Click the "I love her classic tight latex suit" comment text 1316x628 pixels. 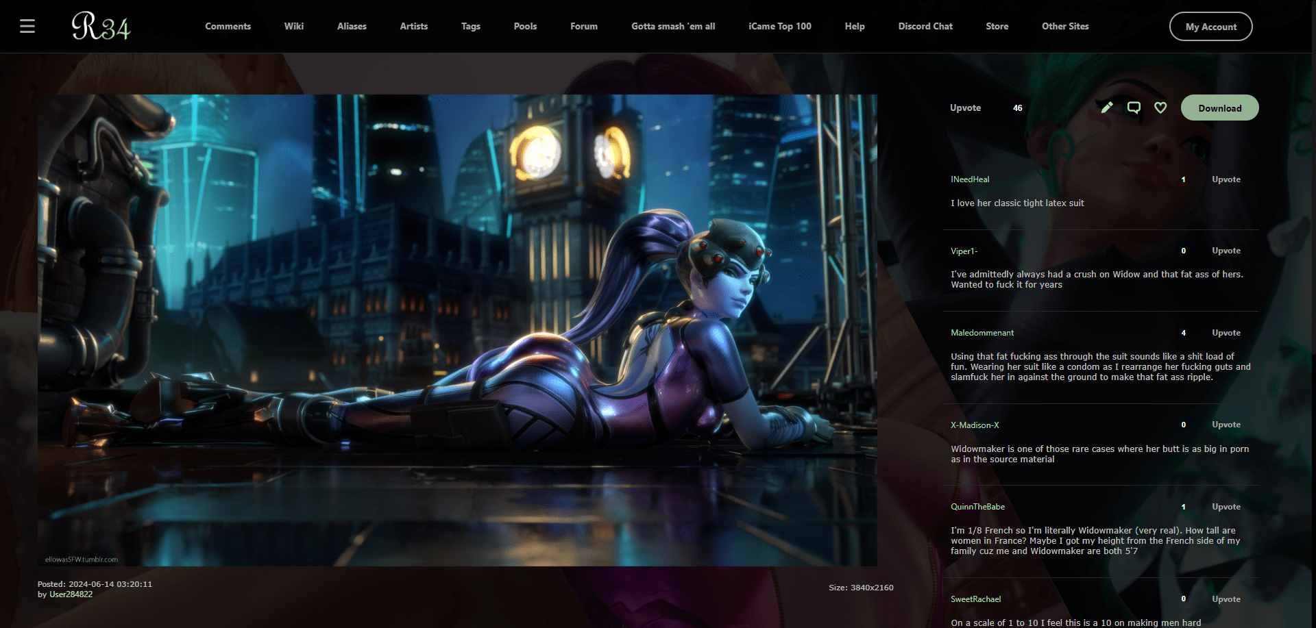(x=1017, y=203)
